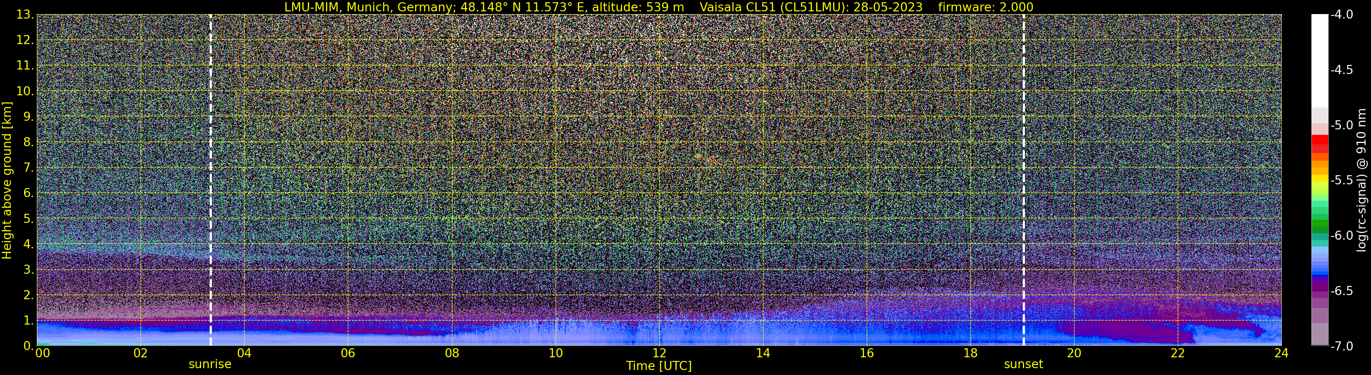Click the light blue boundary layer near 10 UTC
The height and width of the screenshot is (375, 1371).
click(556, 332)
